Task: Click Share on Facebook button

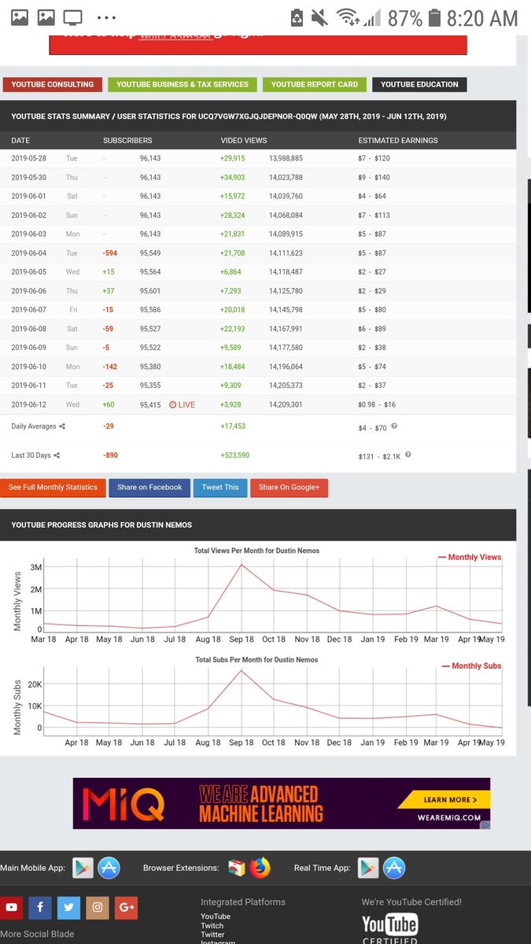Action: click(149, 488)
